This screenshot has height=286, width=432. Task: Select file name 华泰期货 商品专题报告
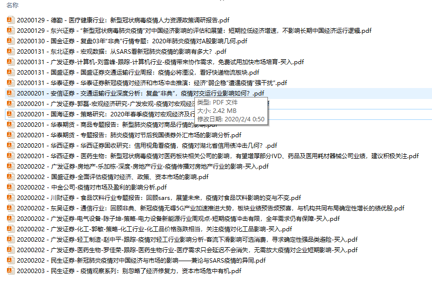[117, 125]
